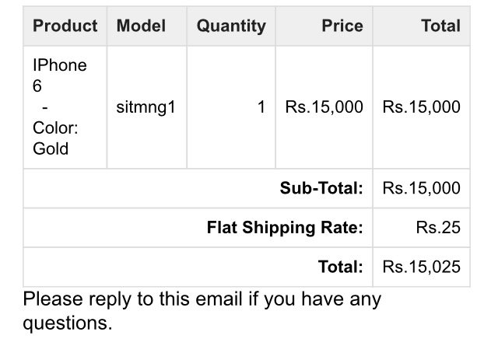Click the final Total label in summary
This screenshot has width=498, height=339.
(x=341, y=267)
